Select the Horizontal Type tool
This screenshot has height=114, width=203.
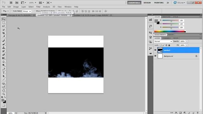point(3,73)
